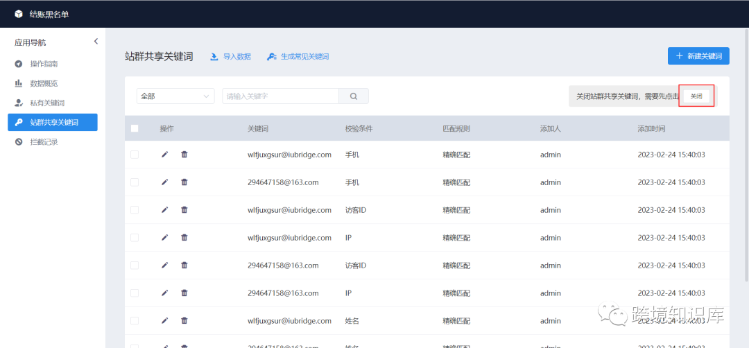Screen dimensions: 749x348
Task: Open 私有关键词 in the sidebar
Action: click(x=46, y=103)
